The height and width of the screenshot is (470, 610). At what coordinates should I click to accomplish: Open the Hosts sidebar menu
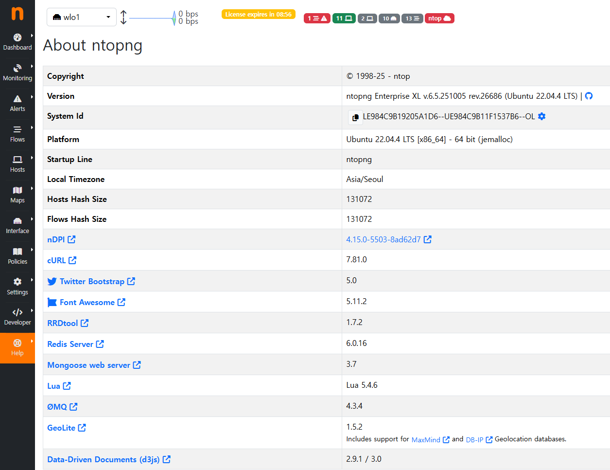[x=17, y=164]
